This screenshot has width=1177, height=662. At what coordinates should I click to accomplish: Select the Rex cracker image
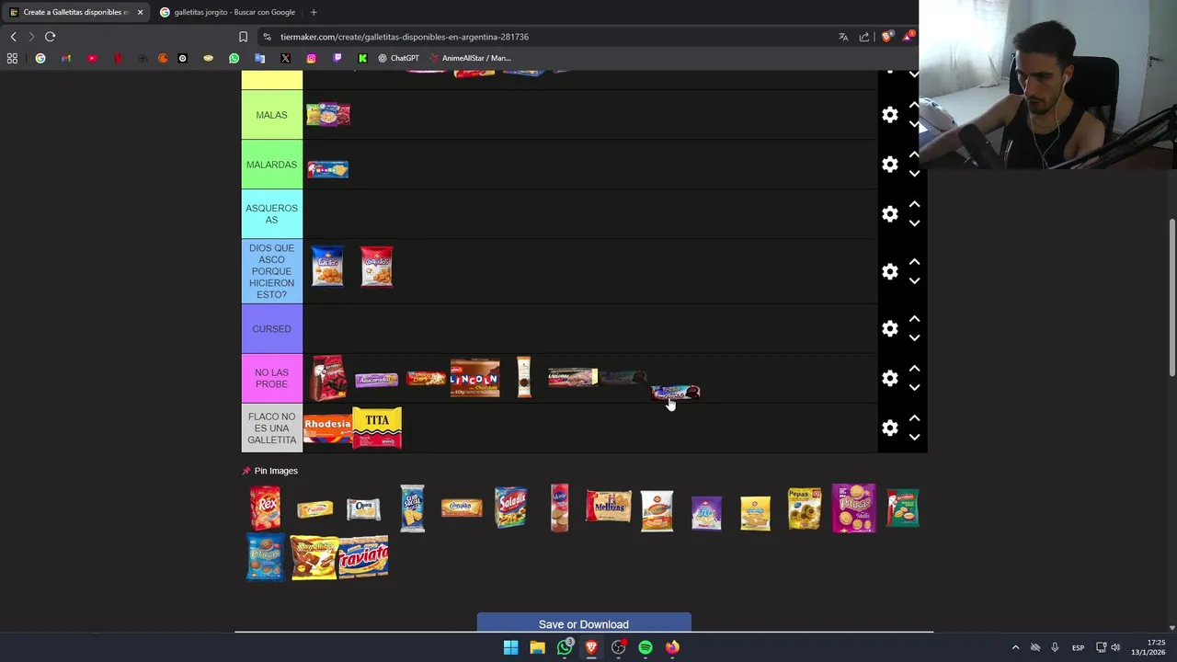click(265, 508)
